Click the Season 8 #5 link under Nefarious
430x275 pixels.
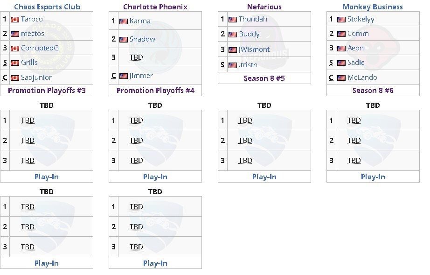(264, 78)
